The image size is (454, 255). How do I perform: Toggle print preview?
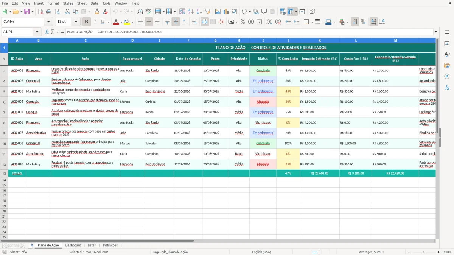pyautogui.click(x=57, y=12)
